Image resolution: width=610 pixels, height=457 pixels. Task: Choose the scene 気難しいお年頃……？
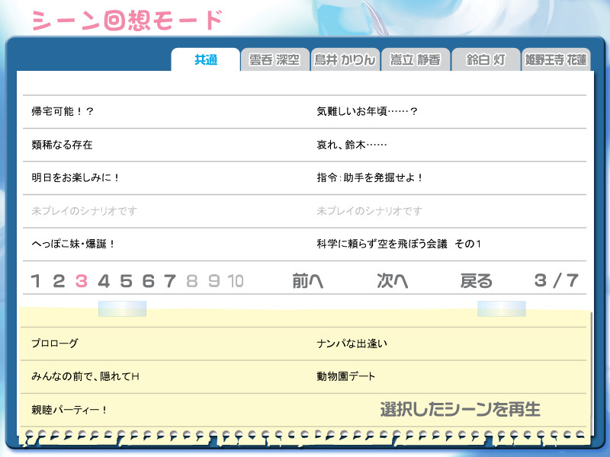click(368, 112)
